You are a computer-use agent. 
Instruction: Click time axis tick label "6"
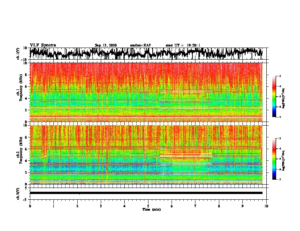[172, 206]
